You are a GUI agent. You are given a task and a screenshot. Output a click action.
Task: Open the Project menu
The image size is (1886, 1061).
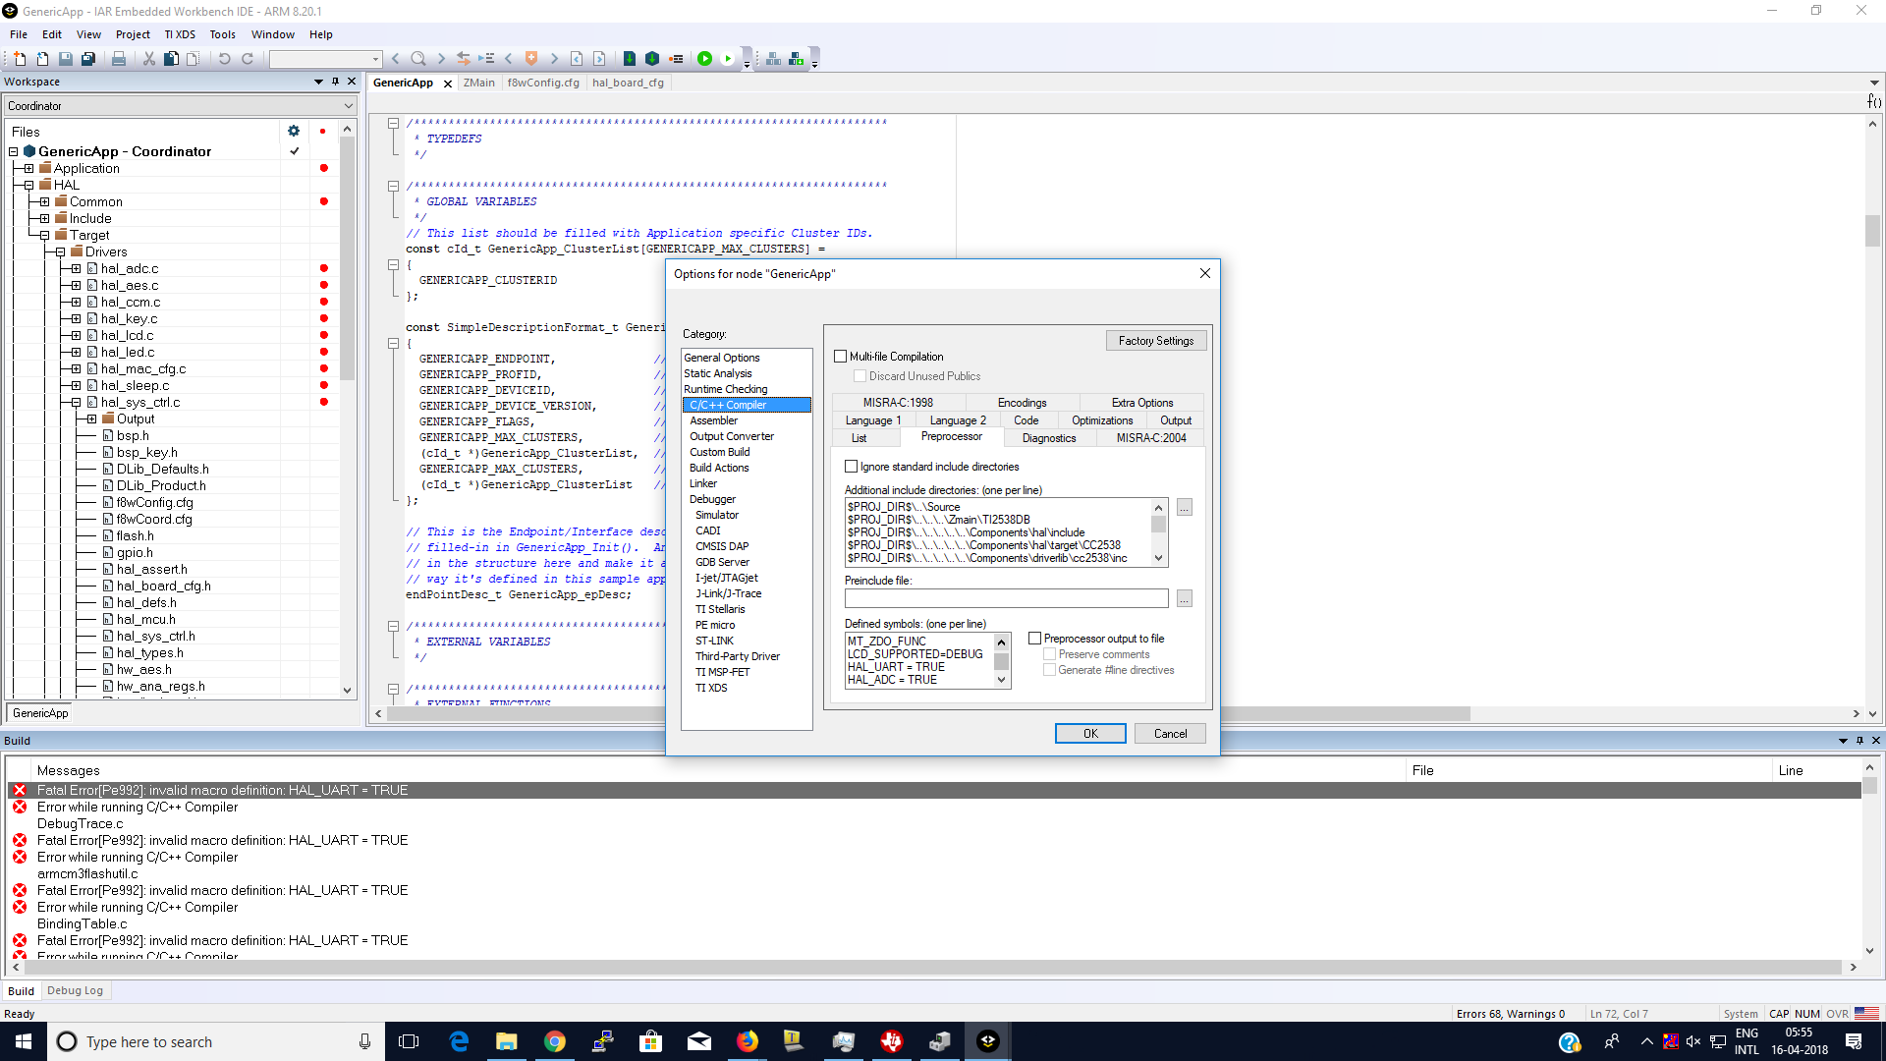coord(133,34)
